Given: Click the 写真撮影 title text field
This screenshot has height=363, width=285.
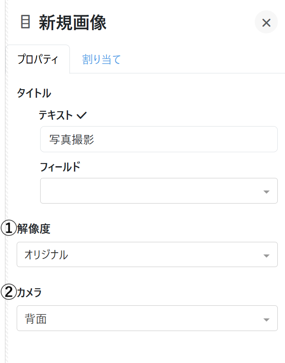Looking at the screenshot, I should click(158, 139).
